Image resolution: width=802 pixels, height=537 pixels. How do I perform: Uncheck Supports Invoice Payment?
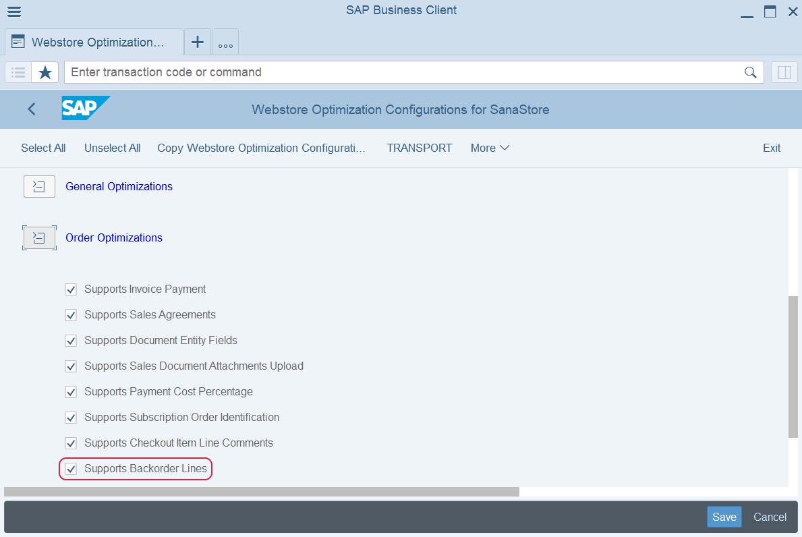click(71, 289)
